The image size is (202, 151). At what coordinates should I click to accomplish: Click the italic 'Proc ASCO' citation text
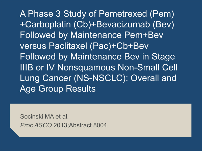point(36,125)
